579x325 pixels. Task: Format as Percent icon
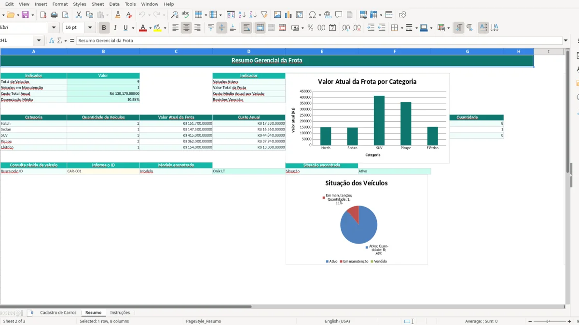[311, 28]
